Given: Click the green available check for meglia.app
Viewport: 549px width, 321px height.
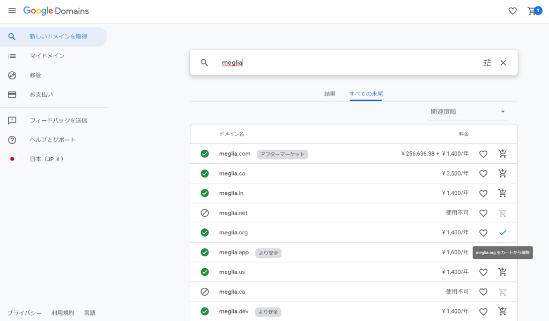Looking at the screenshot, I should pyautogui.click(x=205, y=252).
